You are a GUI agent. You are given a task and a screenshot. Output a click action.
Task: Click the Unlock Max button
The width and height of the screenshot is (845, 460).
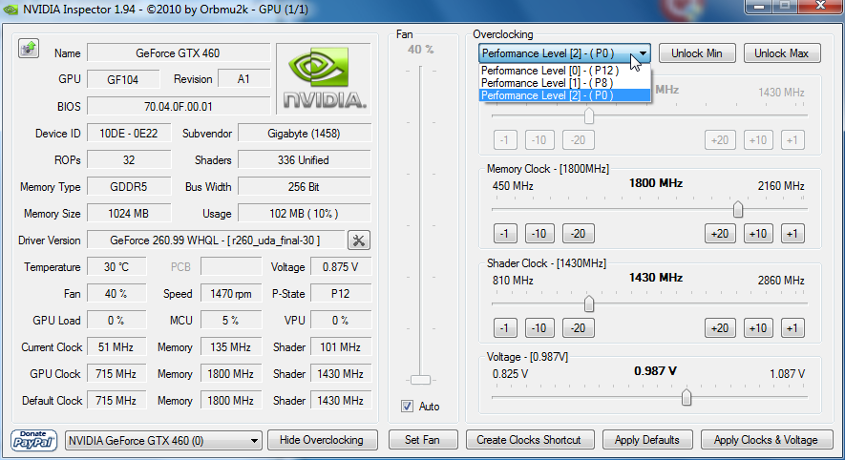(x=781, y=53)
